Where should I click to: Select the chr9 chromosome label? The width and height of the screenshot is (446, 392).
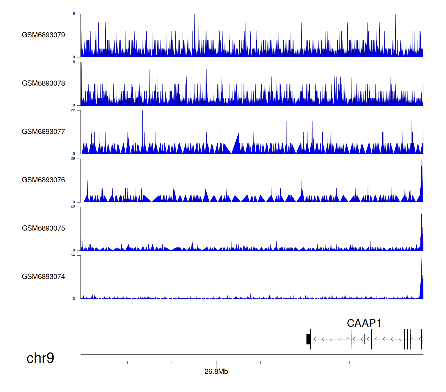pyautogui.click(x=40, y=358)
